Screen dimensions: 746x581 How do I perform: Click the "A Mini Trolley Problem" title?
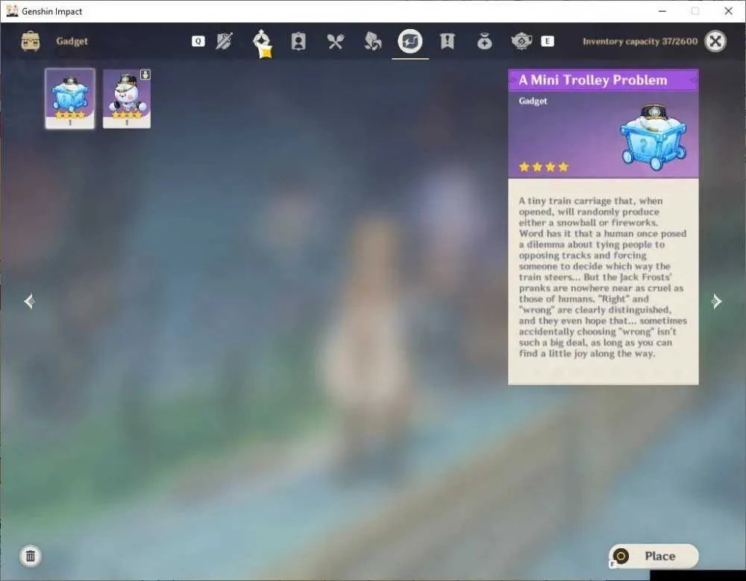593,80
